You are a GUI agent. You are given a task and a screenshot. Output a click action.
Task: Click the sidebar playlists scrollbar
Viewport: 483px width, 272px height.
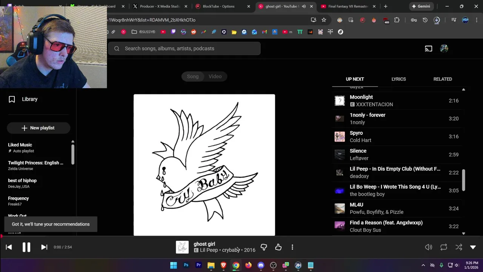click(x=73, y=154)
